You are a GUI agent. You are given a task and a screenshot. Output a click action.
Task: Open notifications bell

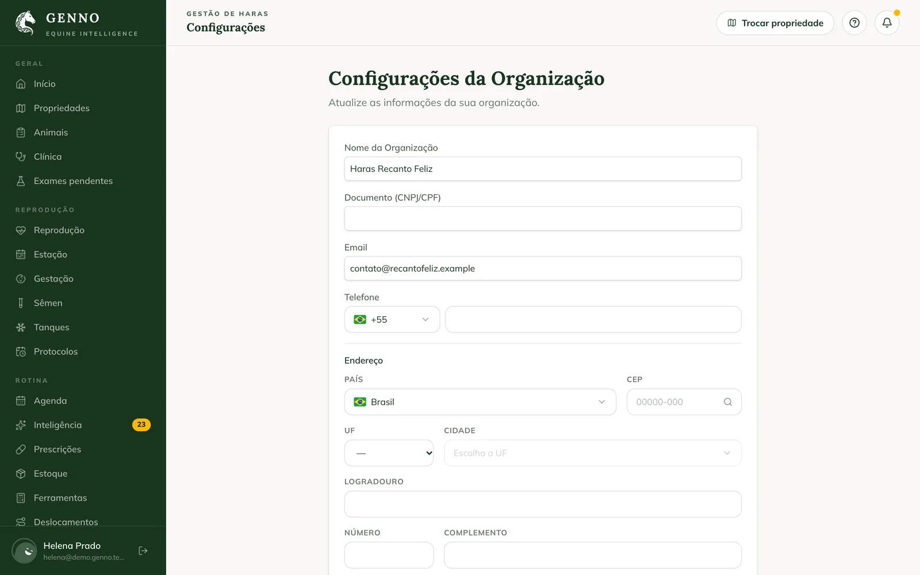pos(887,23)
